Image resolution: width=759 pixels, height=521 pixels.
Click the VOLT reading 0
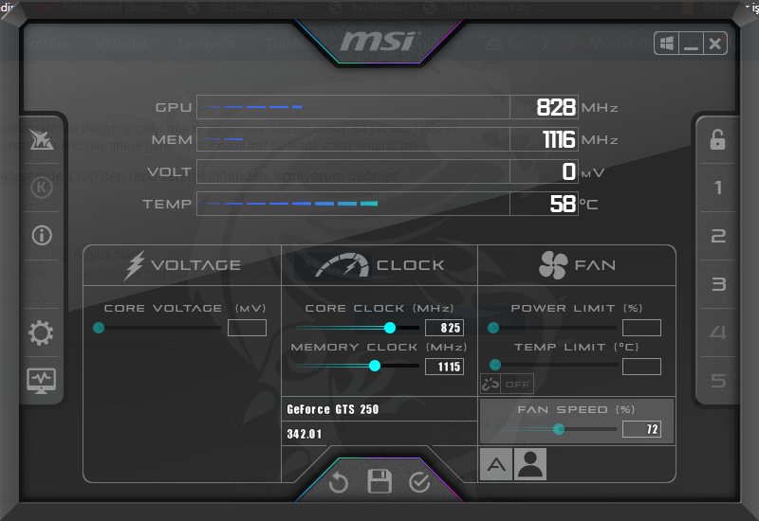(x=568, y=171)
